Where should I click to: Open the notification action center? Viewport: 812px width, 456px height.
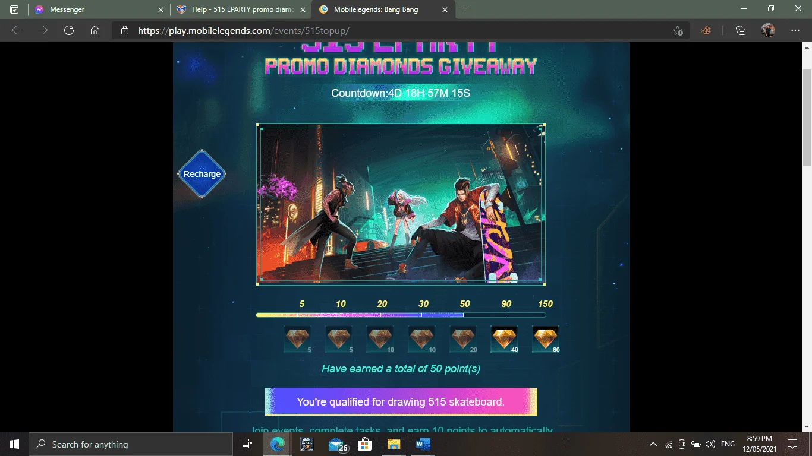tap(792, 444)
